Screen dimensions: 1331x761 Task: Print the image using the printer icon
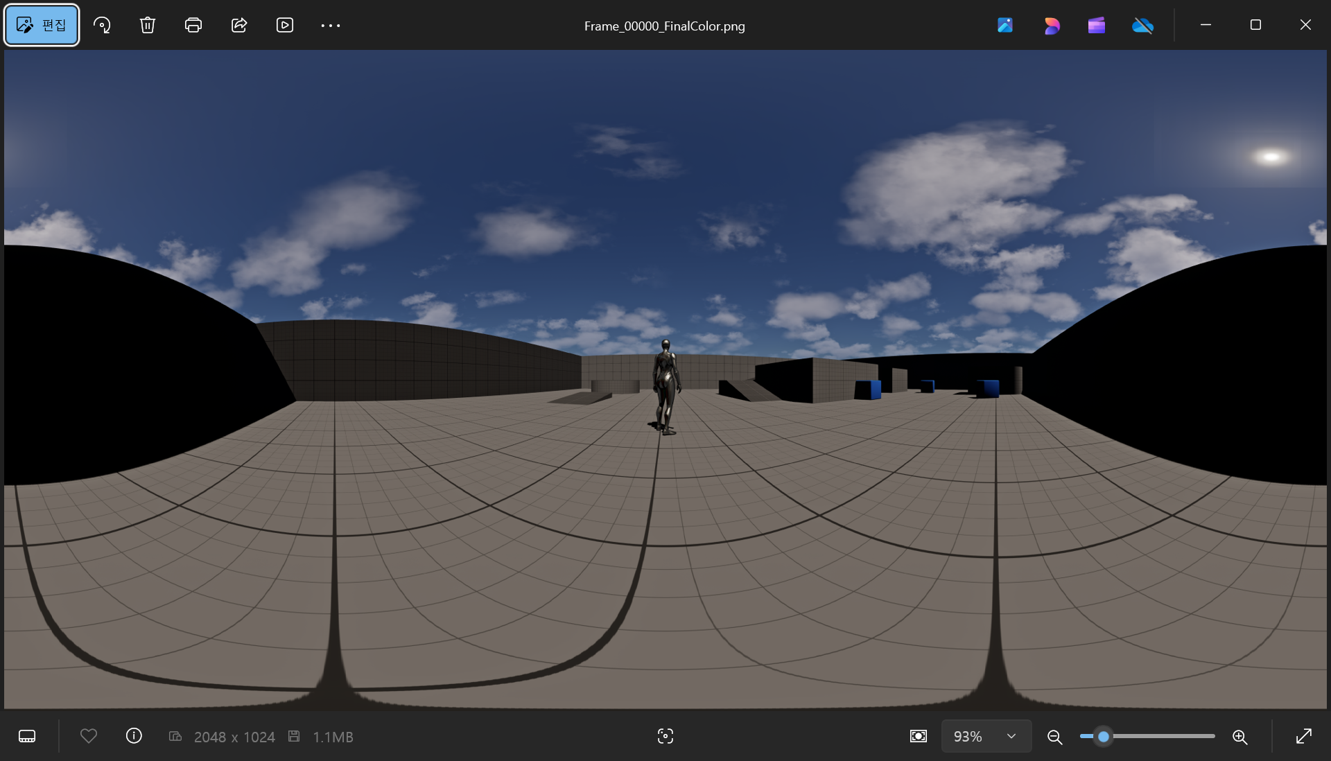(193, 26)
